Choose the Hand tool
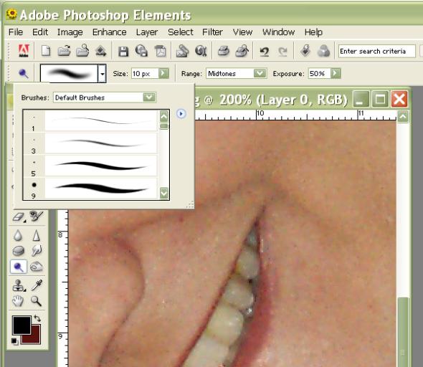This screenshot has height=367, width=423. 18,301
